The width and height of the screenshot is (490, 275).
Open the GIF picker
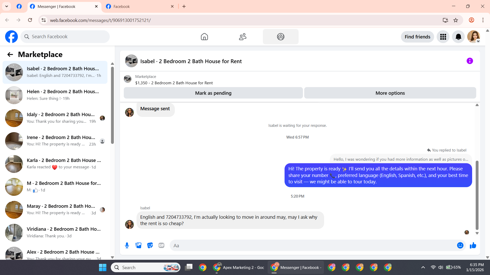[161, 245]
